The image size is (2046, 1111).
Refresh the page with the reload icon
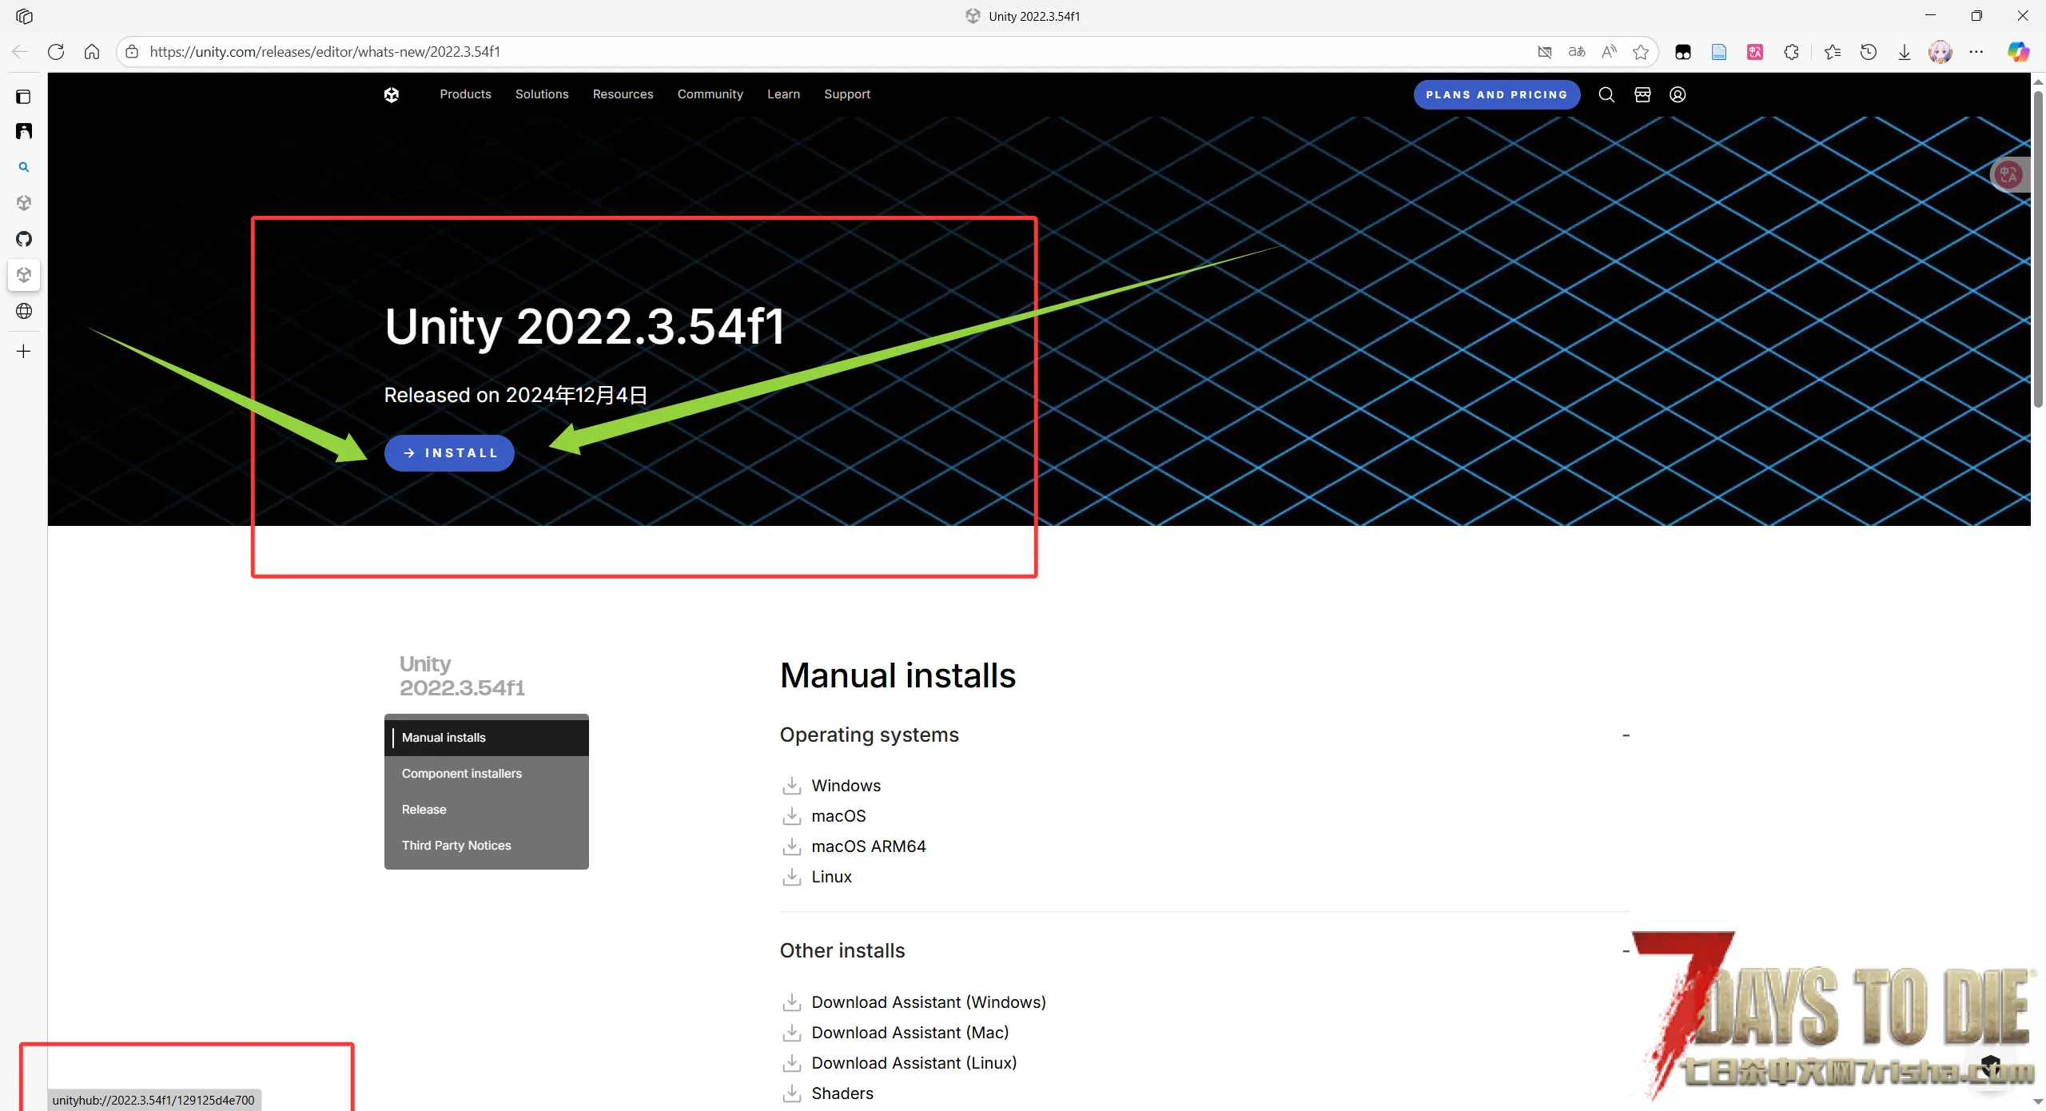[56, 52]
